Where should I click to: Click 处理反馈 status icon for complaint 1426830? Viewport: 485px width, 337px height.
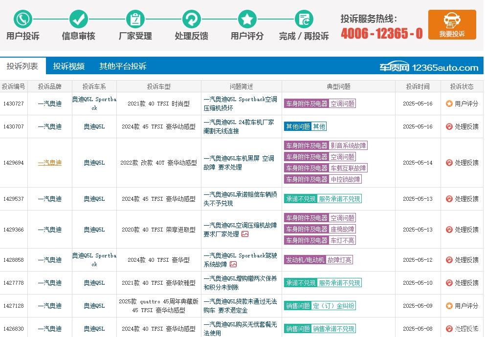click(x=449, y=329)
